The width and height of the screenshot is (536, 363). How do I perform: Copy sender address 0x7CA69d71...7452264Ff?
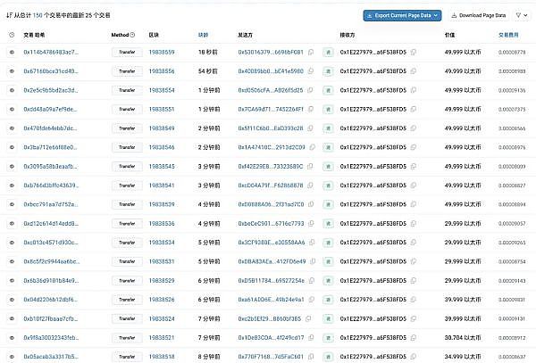tap(311, 109)
